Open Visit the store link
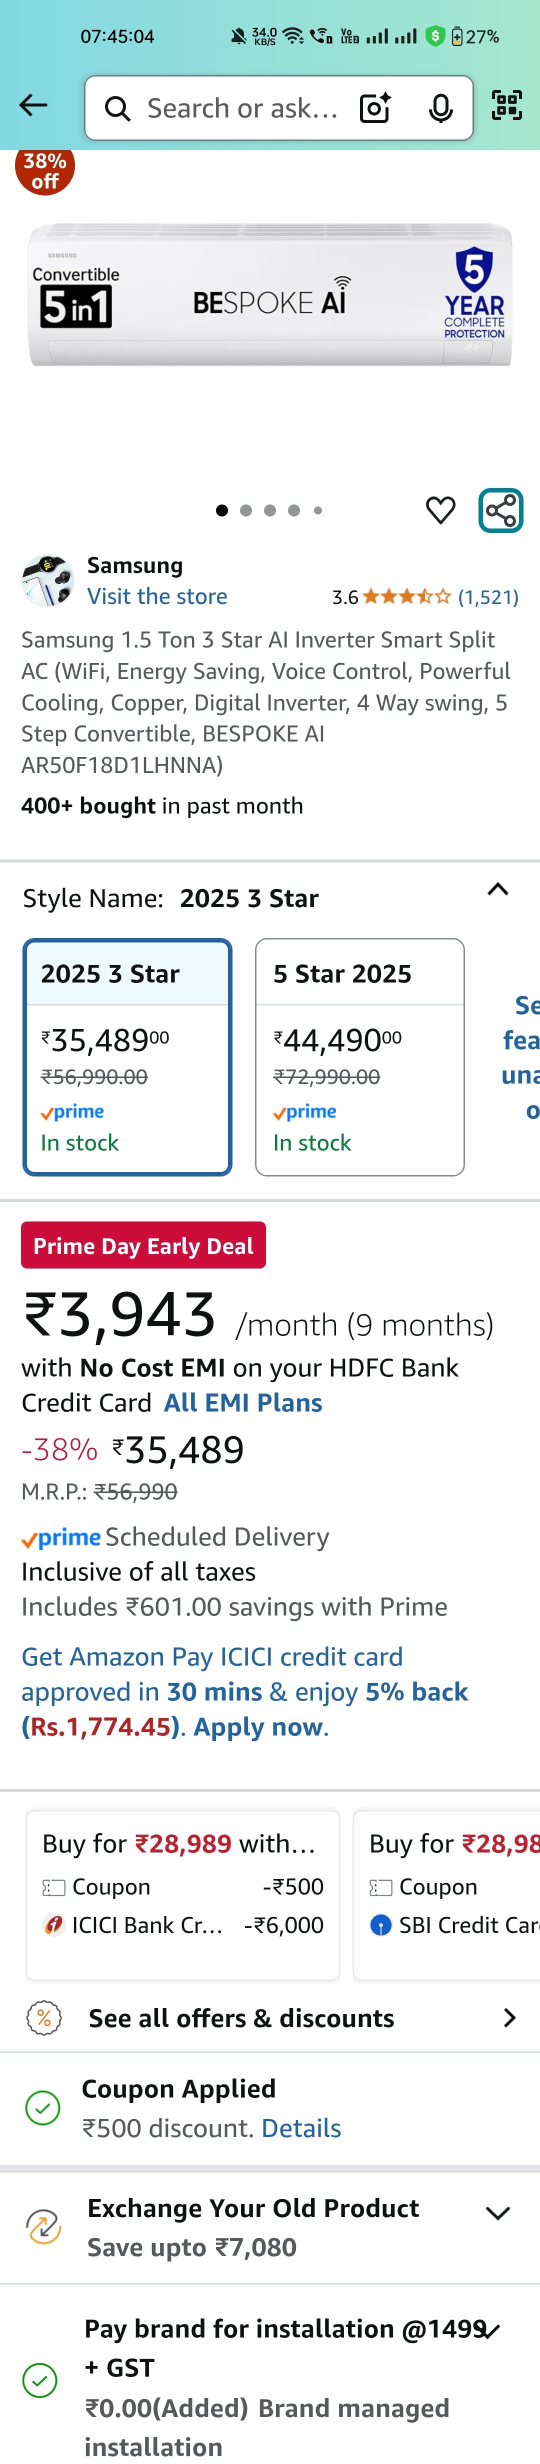540x2464 pixels. (157, 596)
